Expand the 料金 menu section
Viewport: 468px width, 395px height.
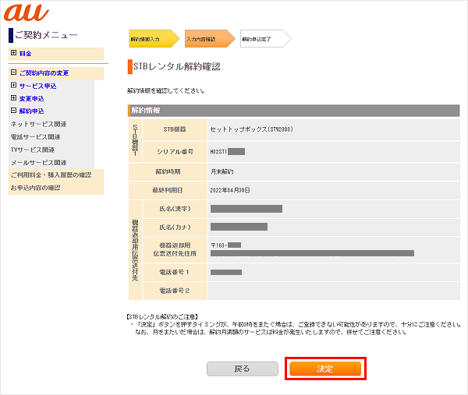(x=13, y=53)
